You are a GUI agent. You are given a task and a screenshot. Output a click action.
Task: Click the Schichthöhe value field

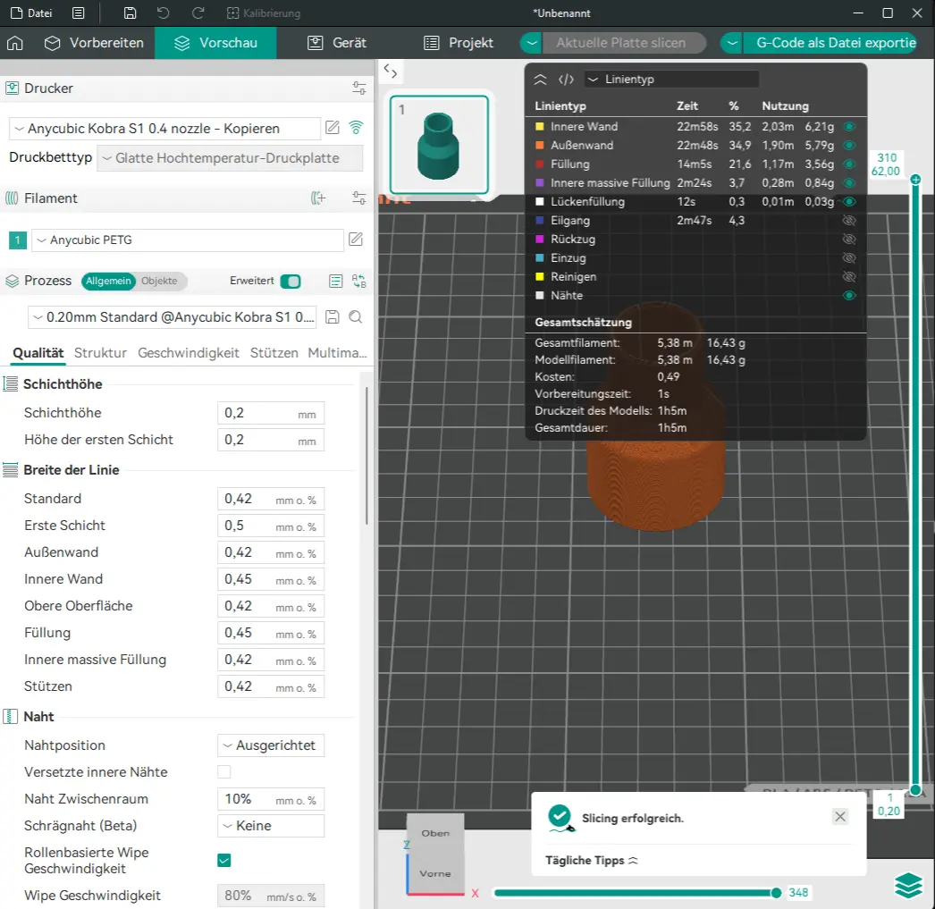click(x=271, y=413)
